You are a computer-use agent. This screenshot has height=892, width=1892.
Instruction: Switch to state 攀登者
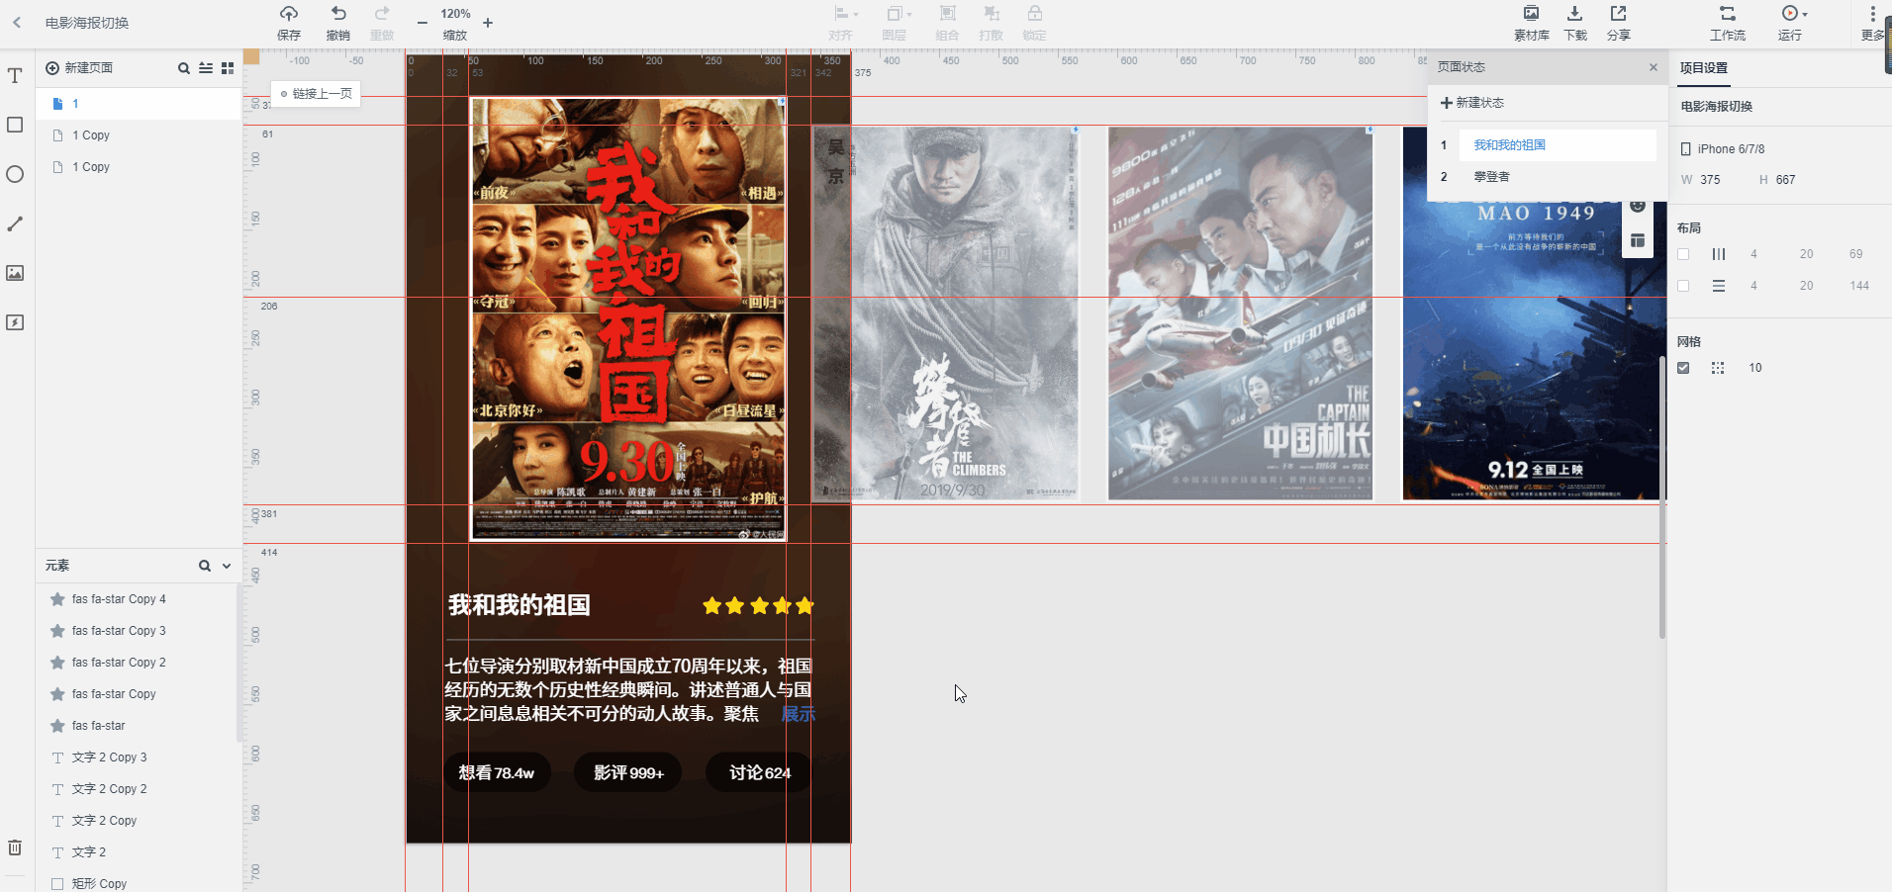[x=1558, y=177]
